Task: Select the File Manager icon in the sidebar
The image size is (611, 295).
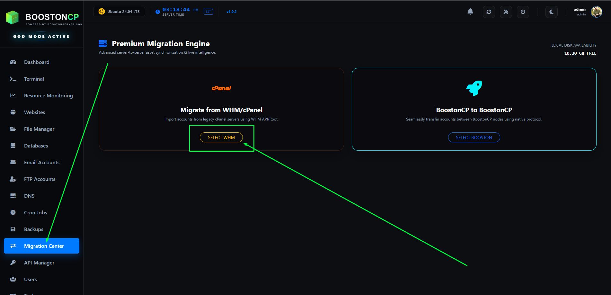Action: click(13, 129)
